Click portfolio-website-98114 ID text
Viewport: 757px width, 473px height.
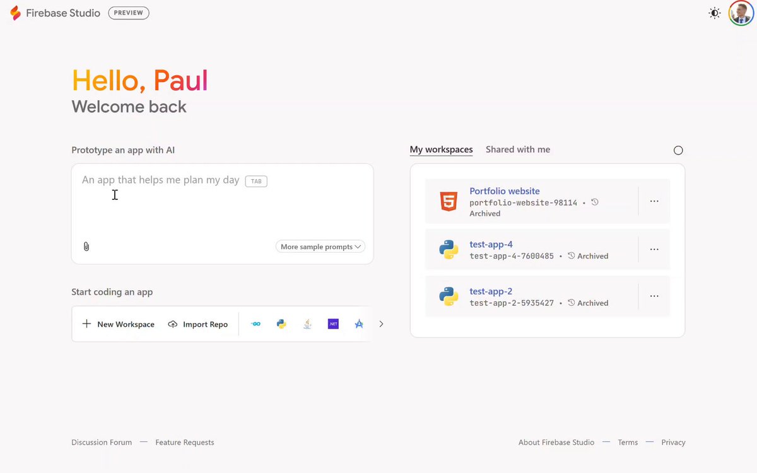524,203
